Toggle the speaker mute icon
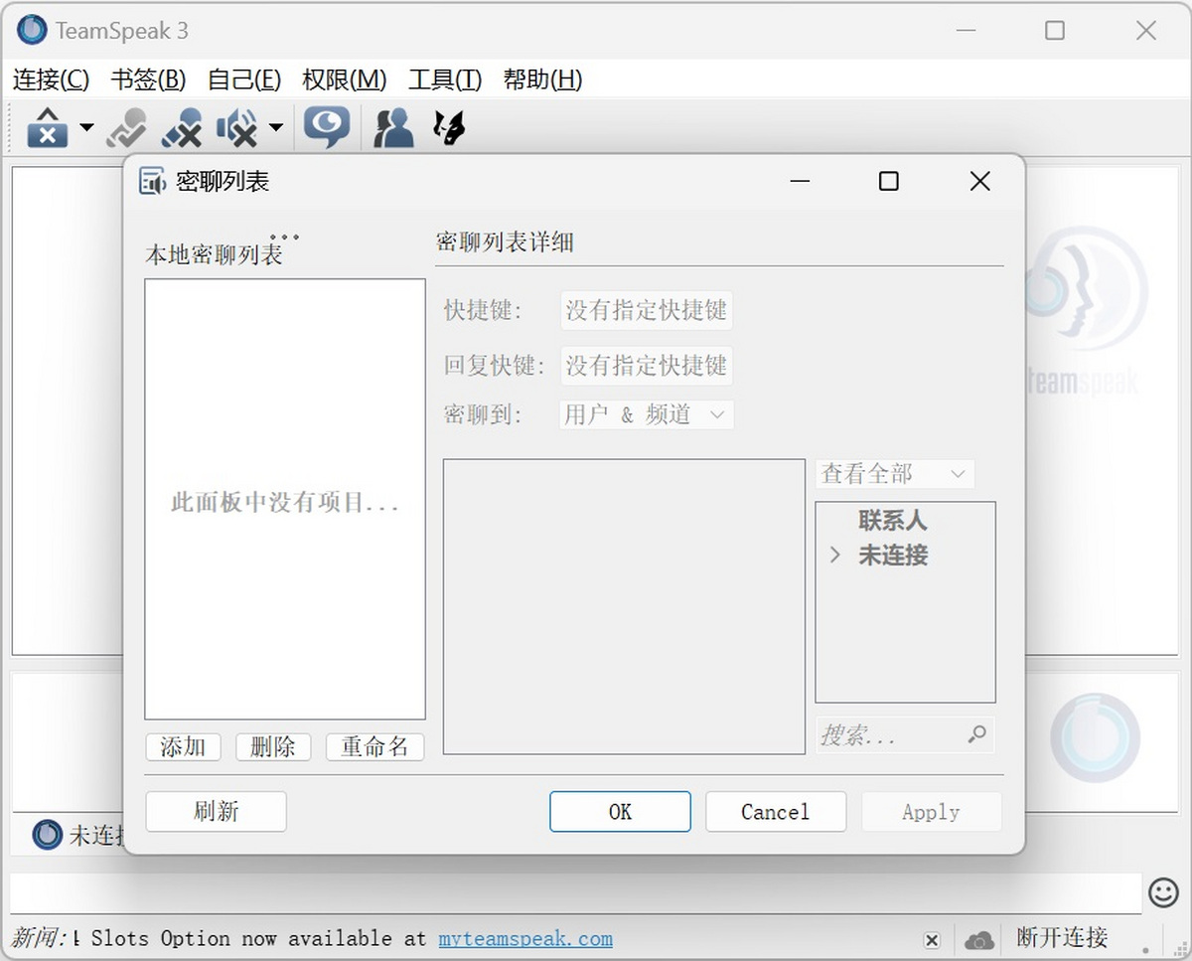The width and height of the screenshot is (1192, 961). click(236, 127)
